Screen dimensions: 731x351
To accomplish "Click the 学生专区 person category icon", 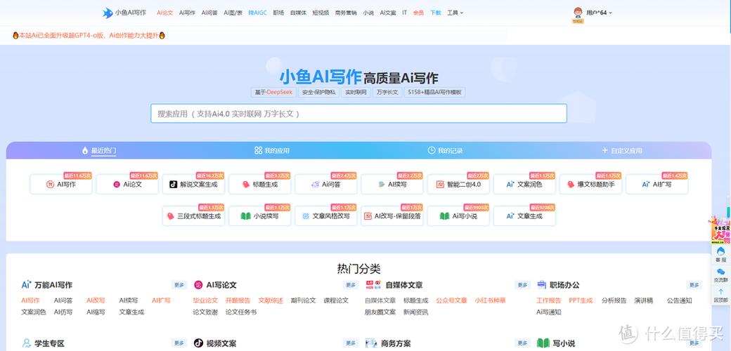I will click(27, 343).
